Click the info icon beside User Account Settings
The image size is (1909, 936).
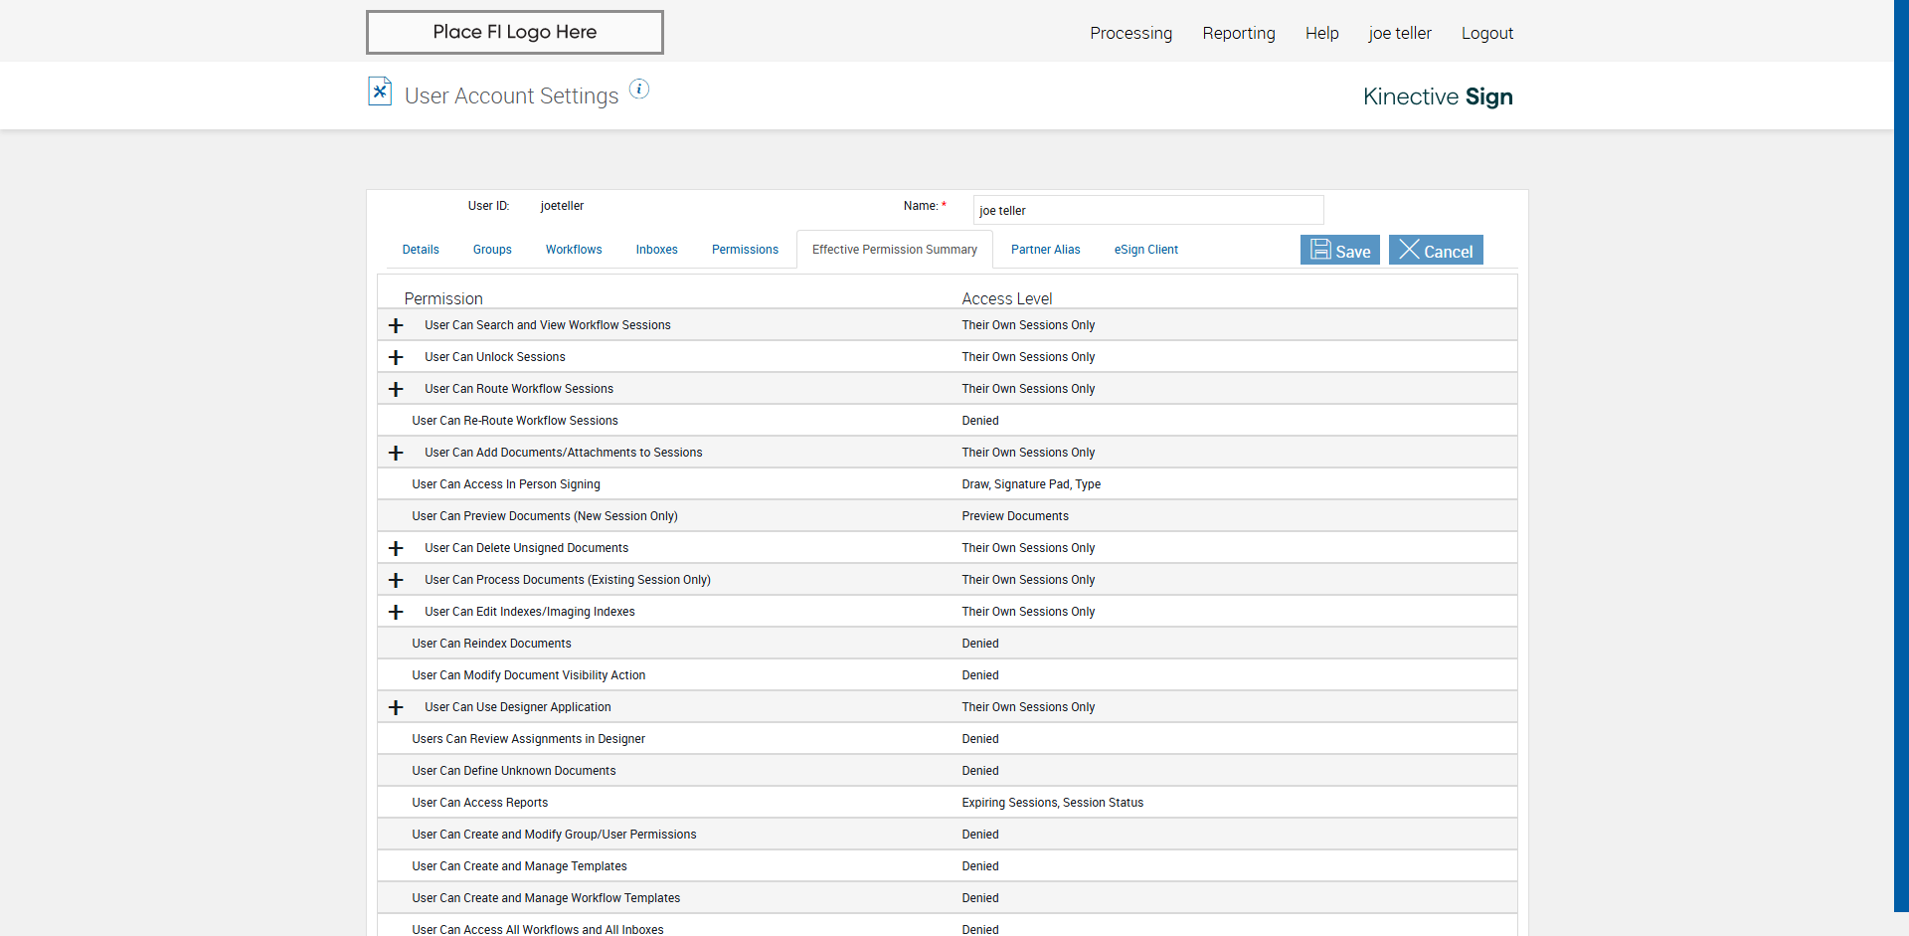click(x=639, y=90)
